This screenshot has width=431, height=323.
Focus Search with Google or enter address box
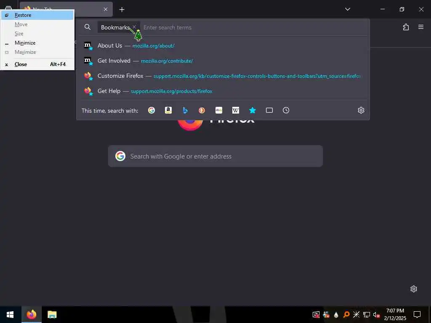[215, 156]
